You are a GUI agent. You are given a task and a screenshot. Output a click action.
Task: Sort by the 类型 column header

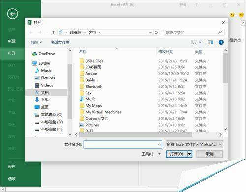(199, 52)
